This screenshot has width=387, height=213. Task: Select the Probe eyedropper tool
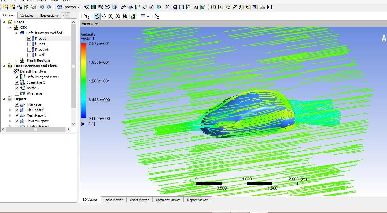pos(234,7)
